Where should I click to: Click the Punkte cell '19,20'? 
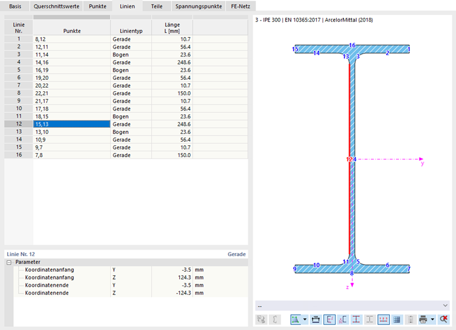(x=72, y=78)
